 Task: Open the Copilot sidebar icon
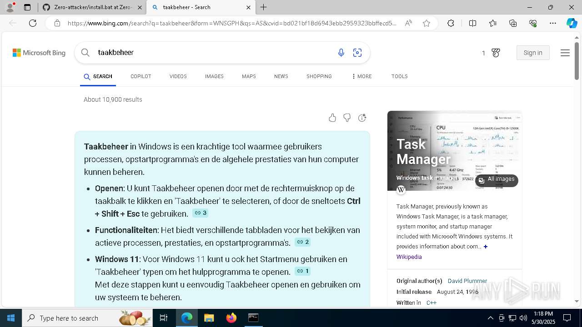pyautogui.click(x=572, y=23)
